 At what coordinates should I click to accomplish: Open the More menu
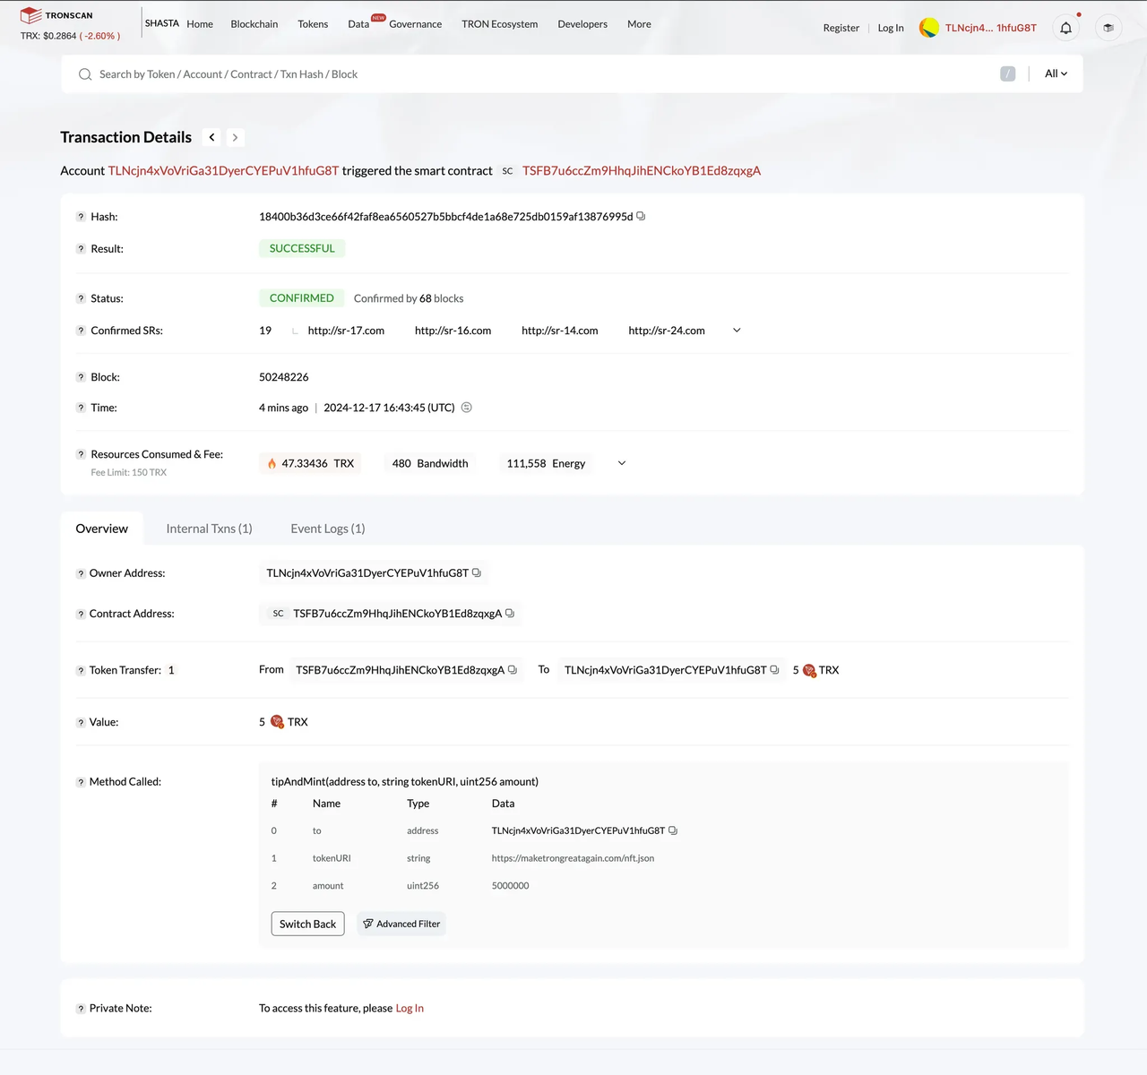click(639, 24)
